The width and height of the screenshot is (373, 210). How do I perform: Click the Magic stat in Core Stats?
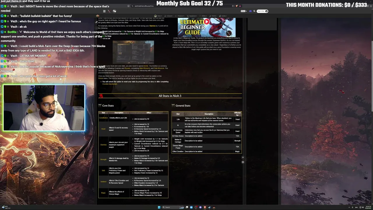[x=103, y=193]
